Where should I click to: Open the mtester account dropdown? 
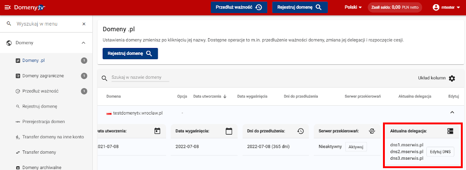pyautogui.click(x=447, y=7)
